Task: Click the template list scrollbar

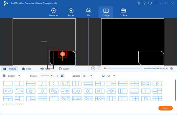Action: (176, 90)
